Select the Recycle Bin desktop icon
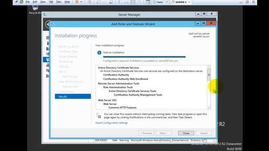269x151 pixels. (35, 10)
